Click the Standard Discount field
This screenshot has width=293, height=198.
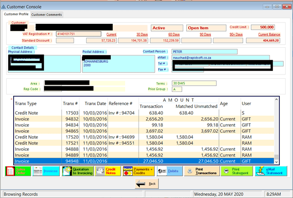point(65,40)
